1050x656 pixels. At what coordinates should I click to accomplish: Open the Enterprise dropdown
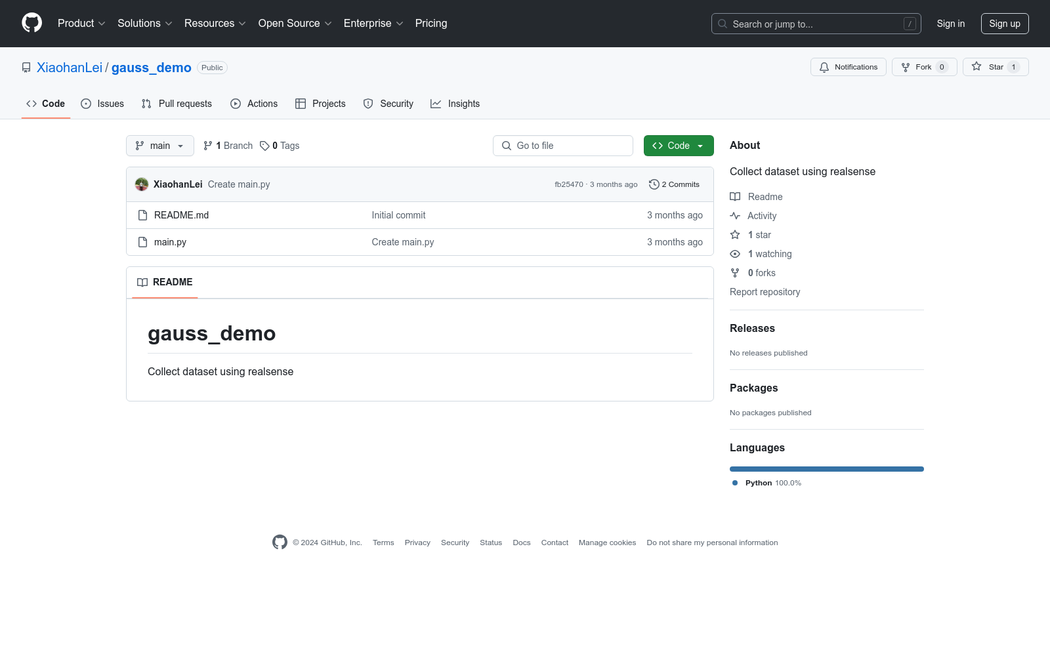373,24
